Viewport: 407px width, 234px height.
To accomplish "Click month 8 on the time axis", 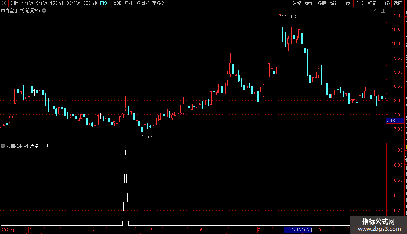I will point(319,230).
